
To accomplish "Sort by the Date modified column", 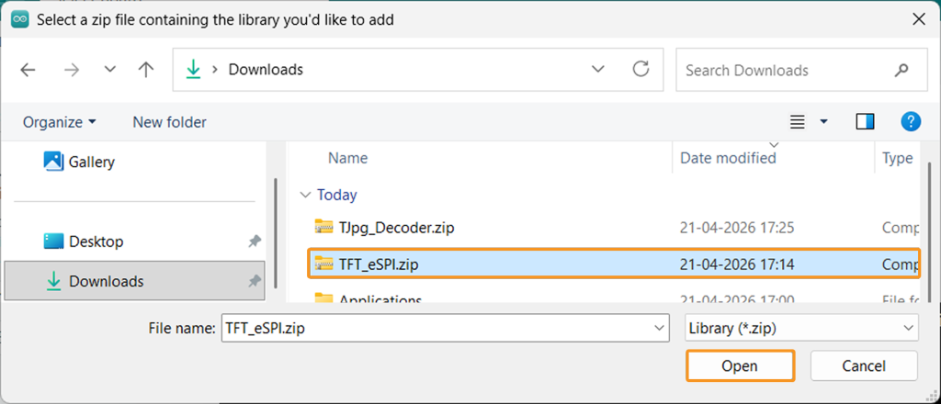I will [x=728, y=158].
